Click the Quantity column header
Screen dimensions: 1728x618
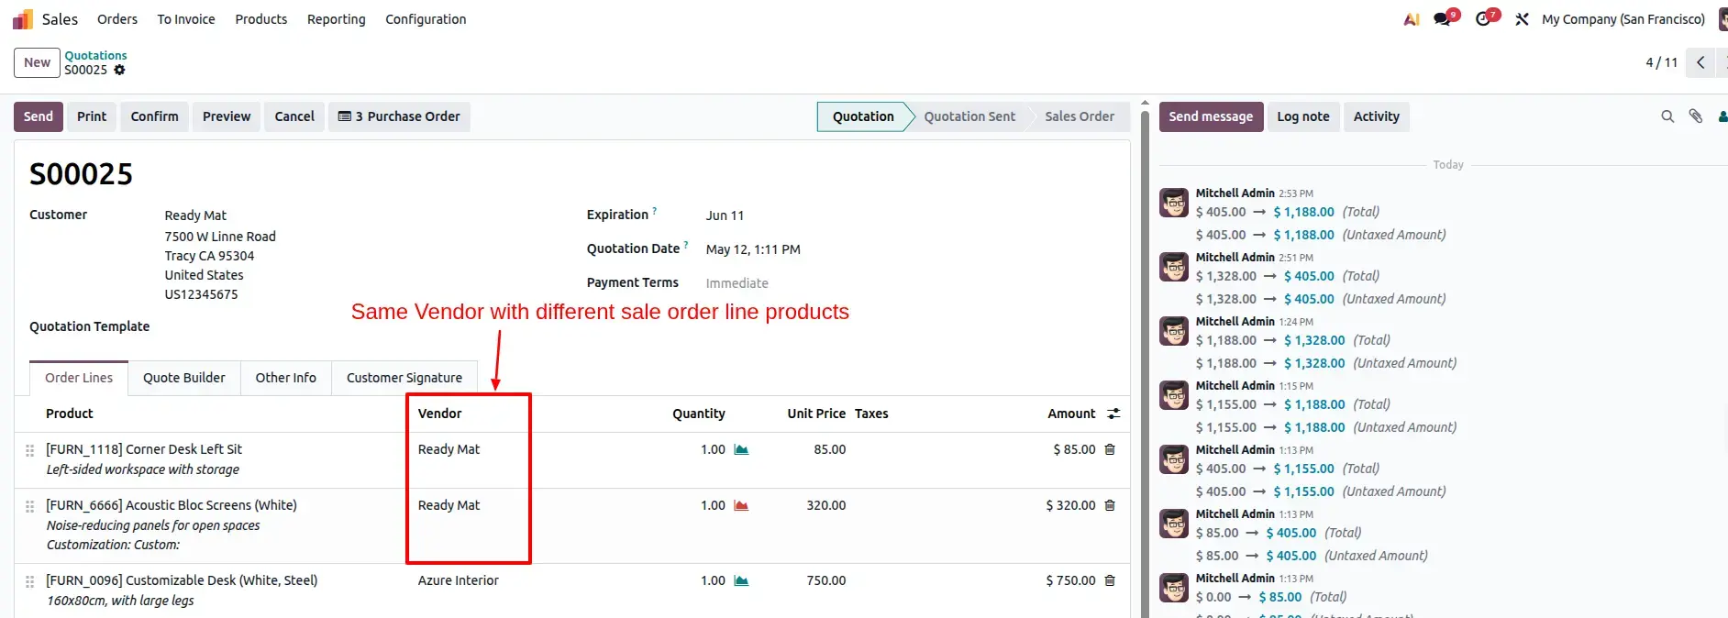(699, 414)
